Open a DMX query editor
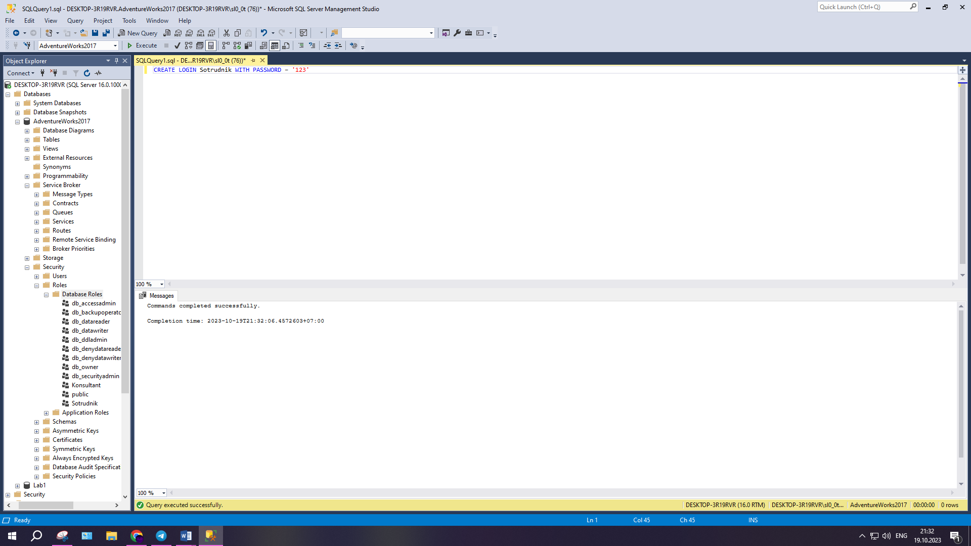This screenshot has width=971, height=546. tap(189, 33)
